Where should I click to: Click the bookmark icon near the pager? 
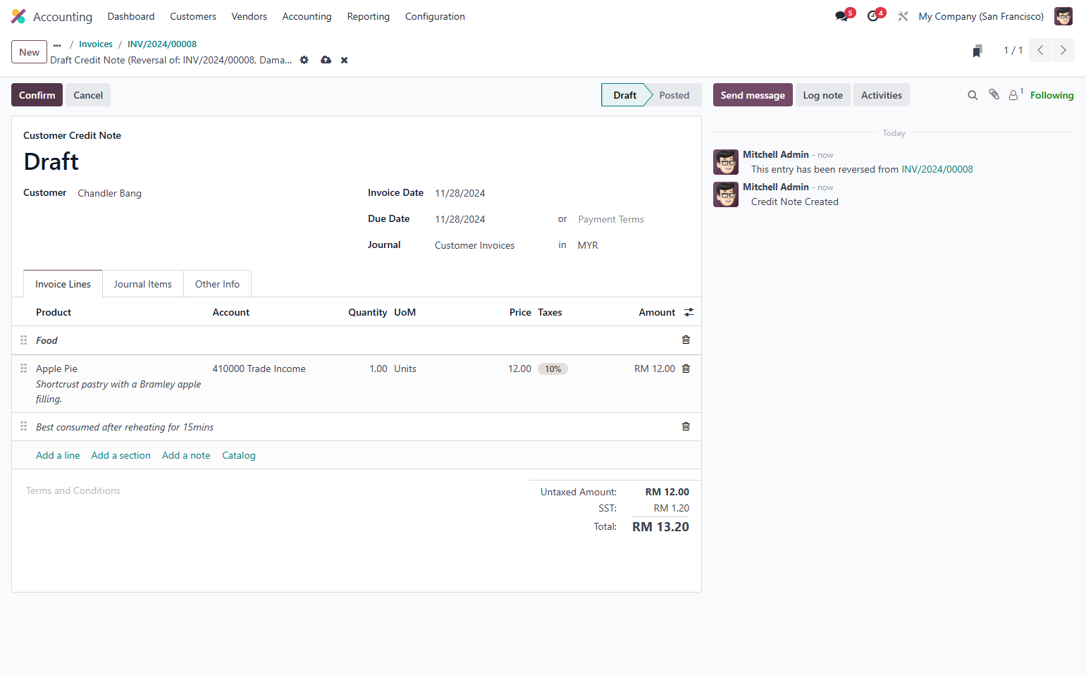pyautogui.click(x=977, y=51)
